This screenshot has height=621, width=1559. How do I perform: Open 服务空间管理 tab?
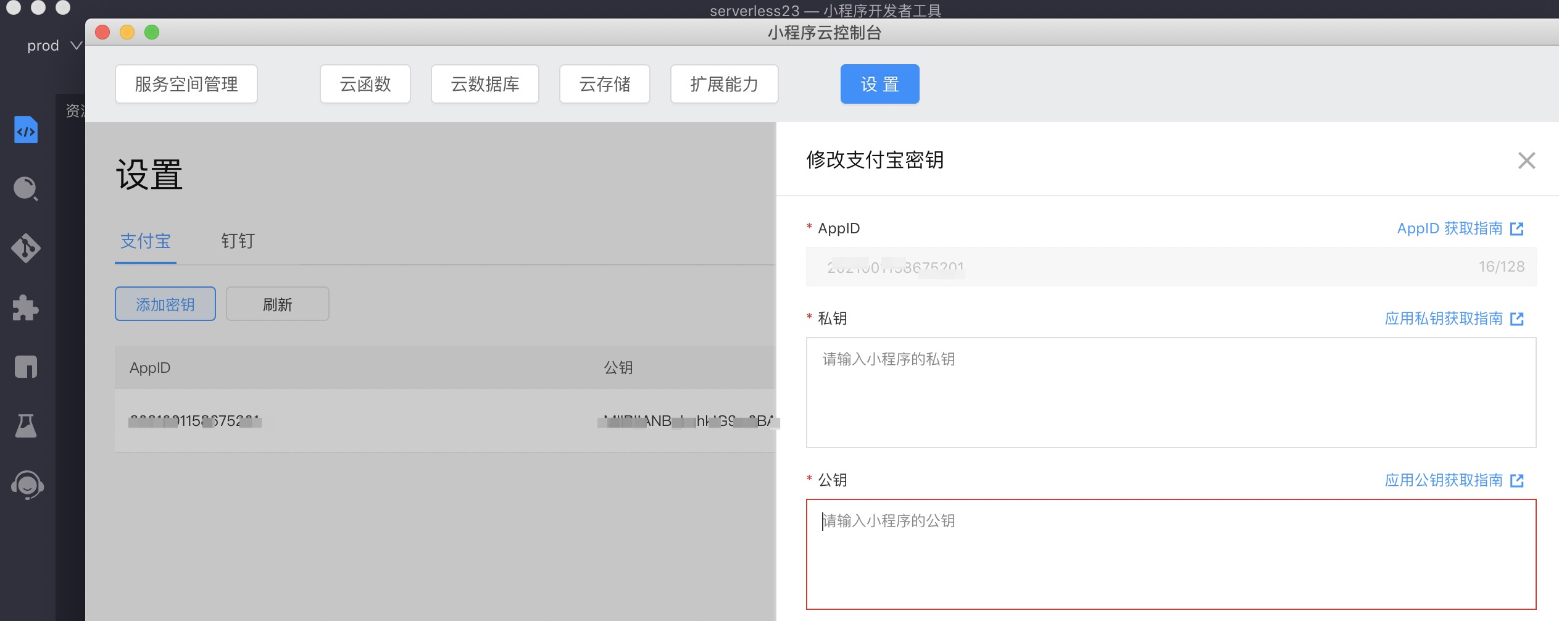[x=186, y=84]
